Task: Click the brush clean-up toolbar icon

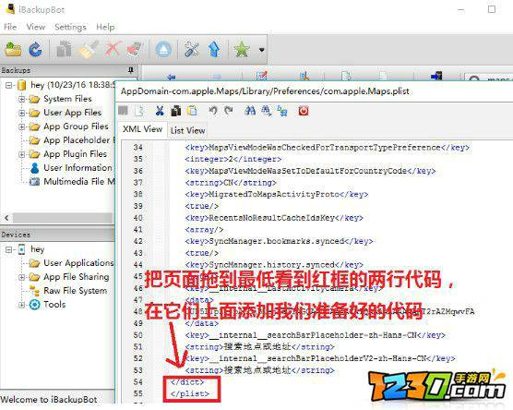Action: click(89, 50)
